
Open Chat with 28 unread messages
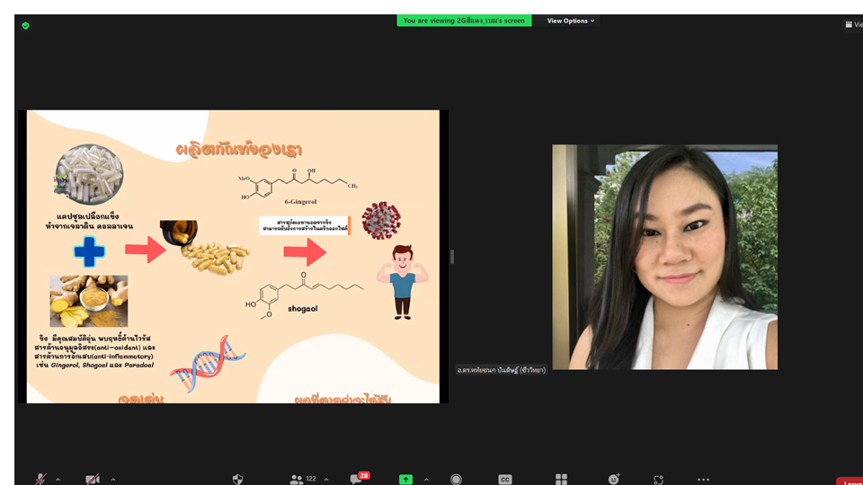click(x=356, y=480)
